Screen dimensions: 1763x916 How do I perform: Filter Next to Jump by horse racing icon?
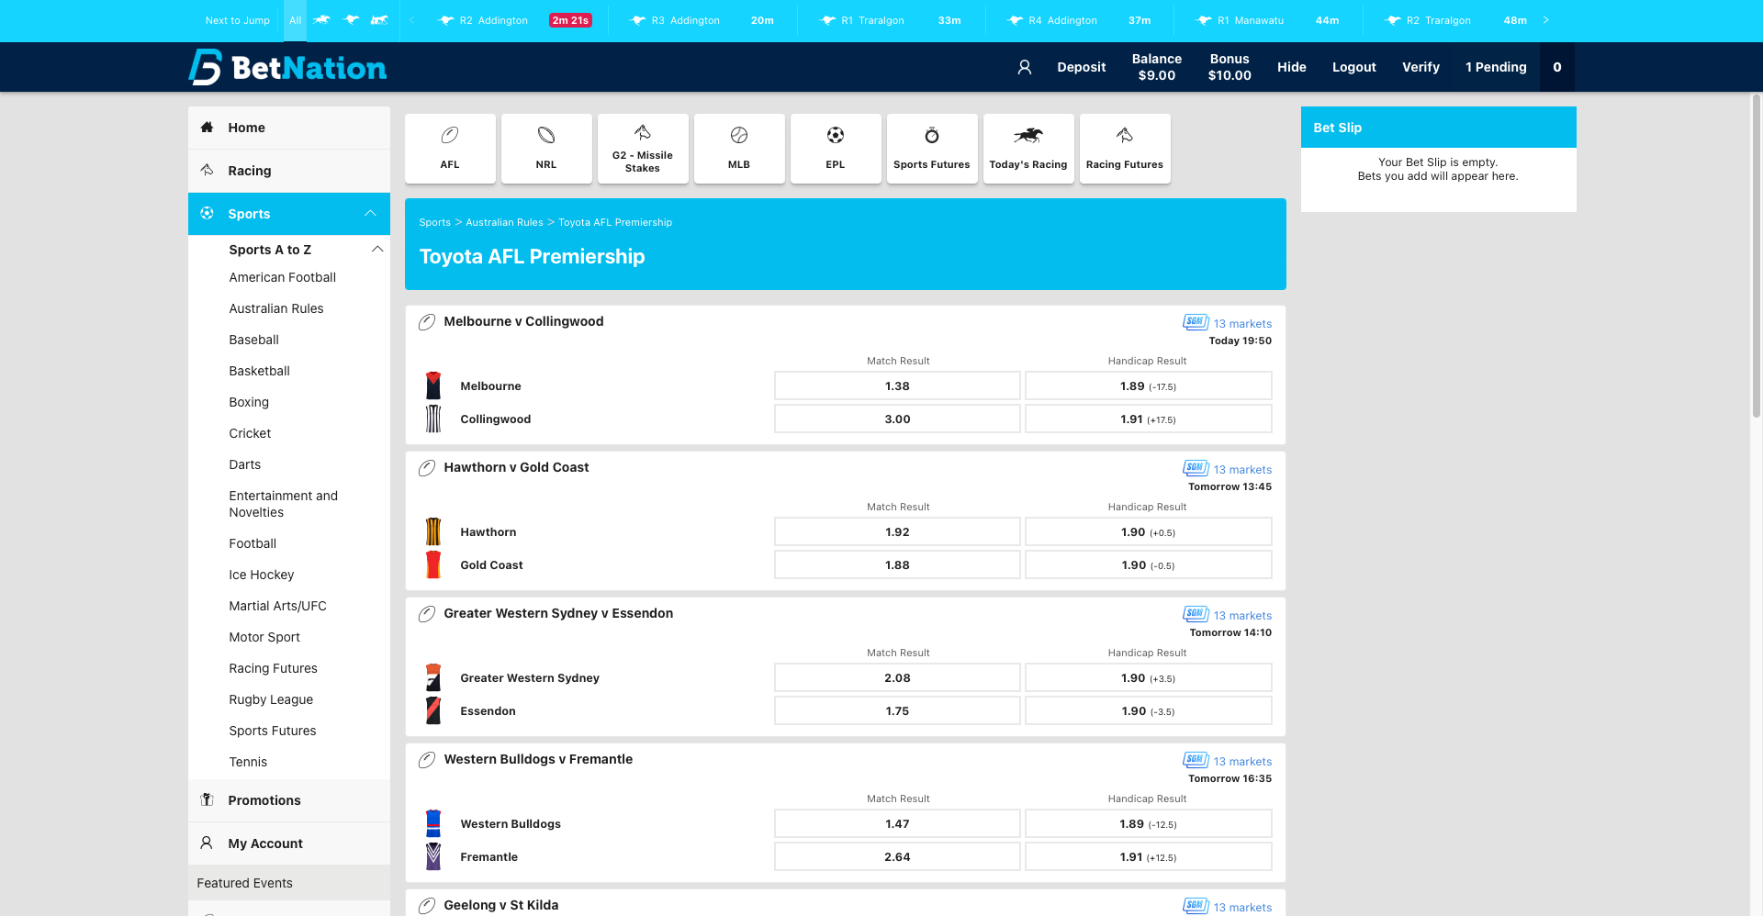tap(321, 20)
